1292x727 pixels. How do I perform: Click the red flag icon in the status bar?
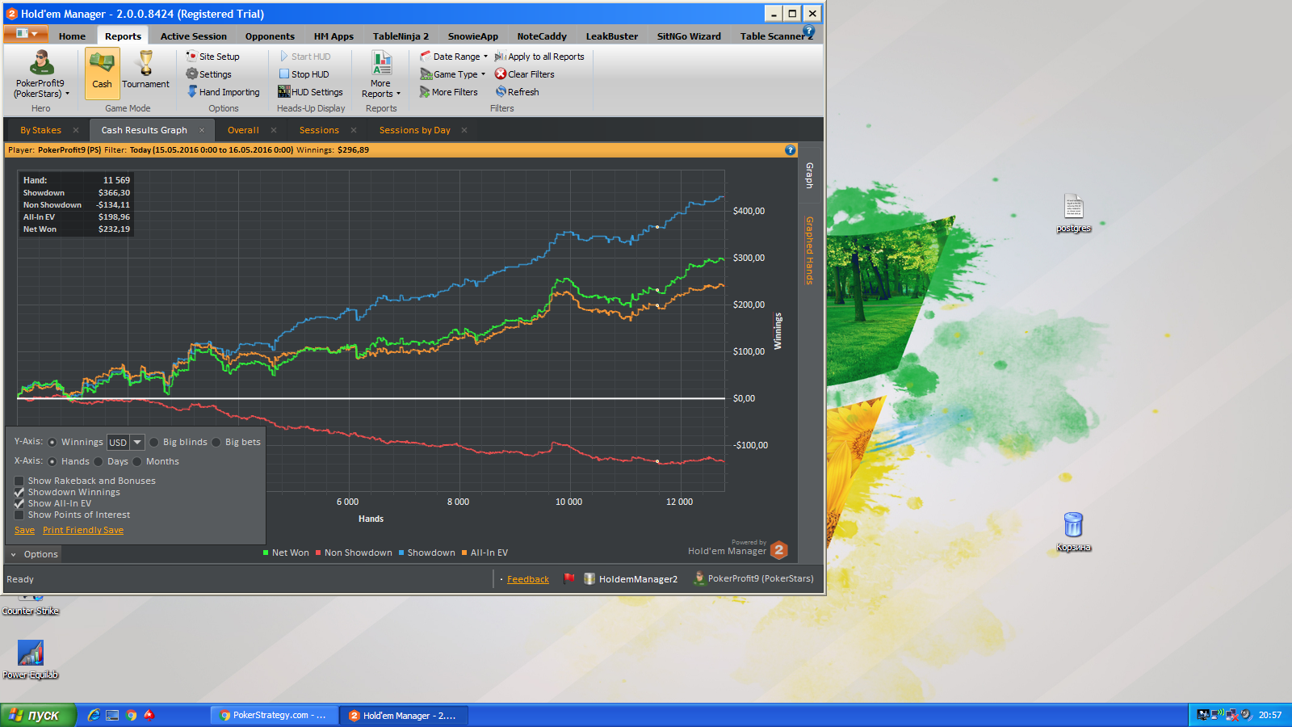(569, 578)
